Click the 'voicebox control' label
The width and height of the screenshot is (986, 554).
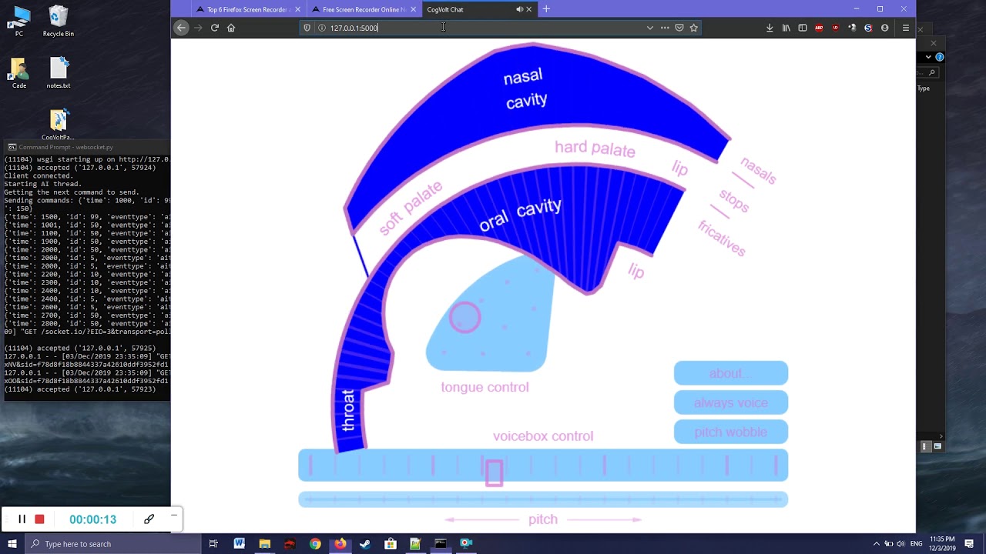(543, 436)
